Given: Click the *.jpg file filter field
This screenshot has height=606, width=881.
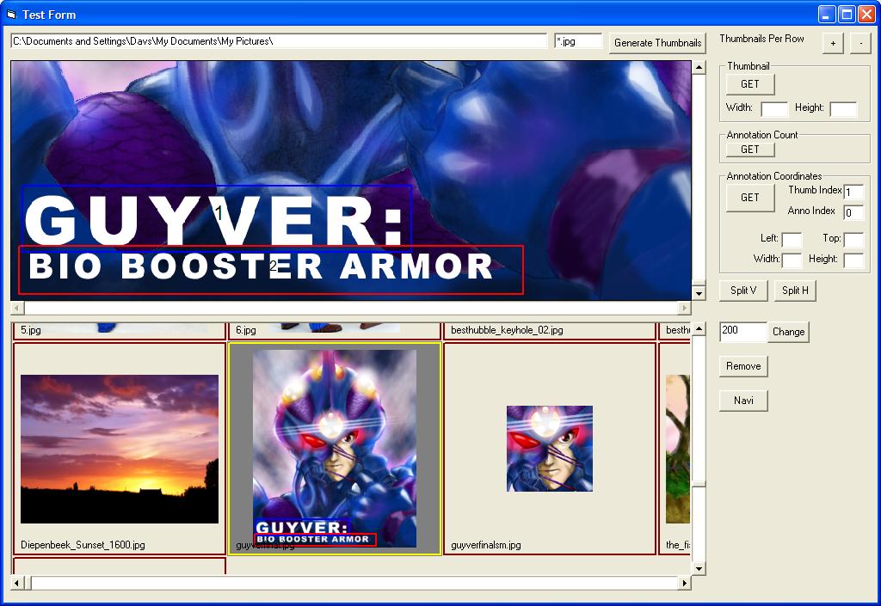Looking at the screenshot, I should 577,41.
